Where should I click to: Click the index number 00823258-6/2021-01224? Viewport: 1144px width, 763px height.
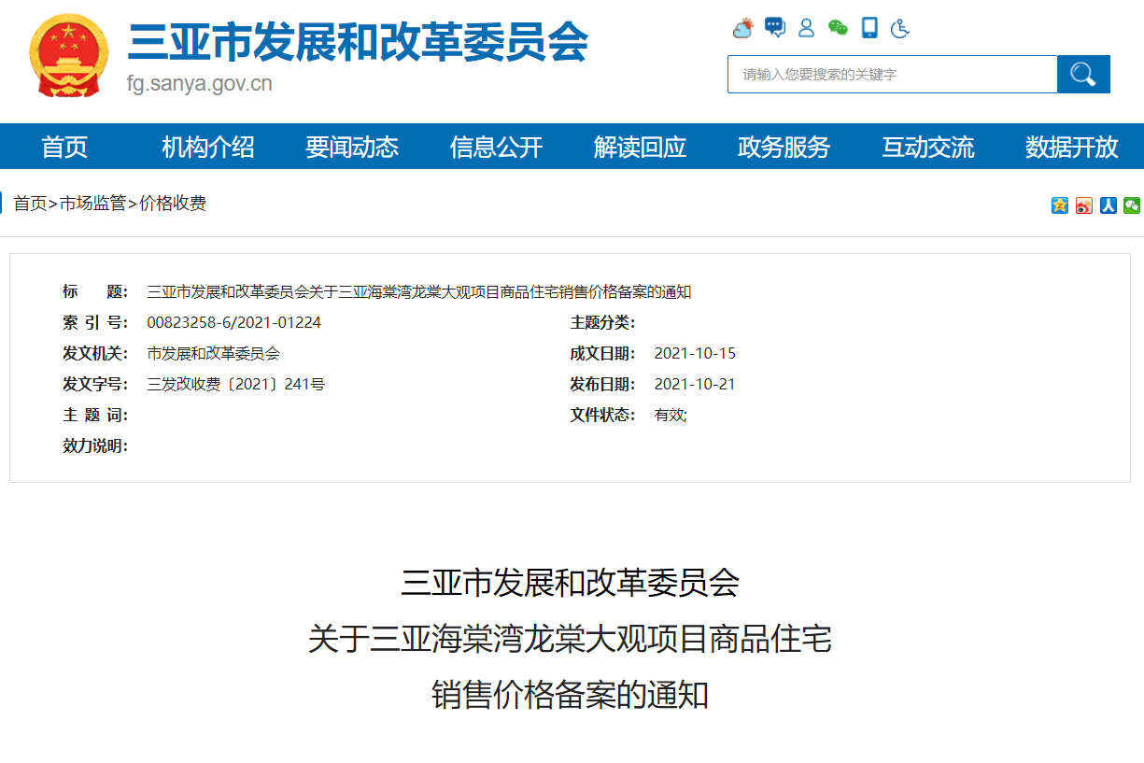[x=234, y=323]
